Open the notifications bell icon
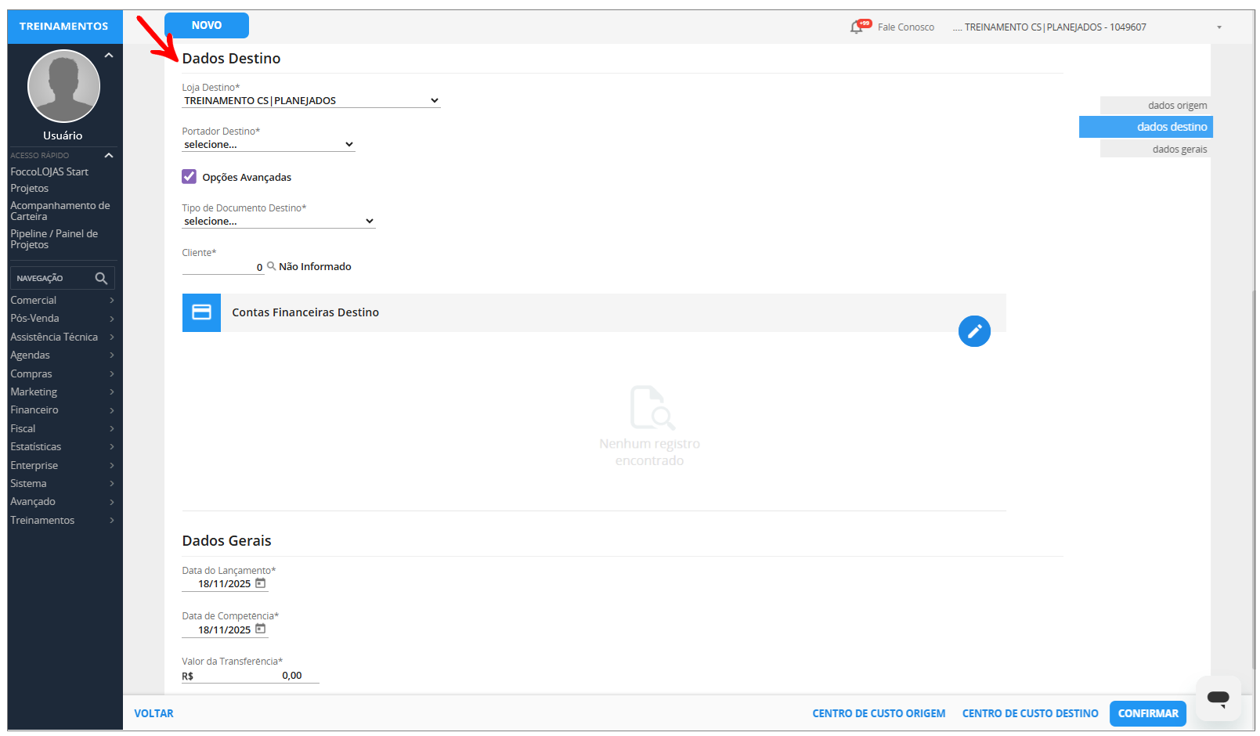 [857, 27]
